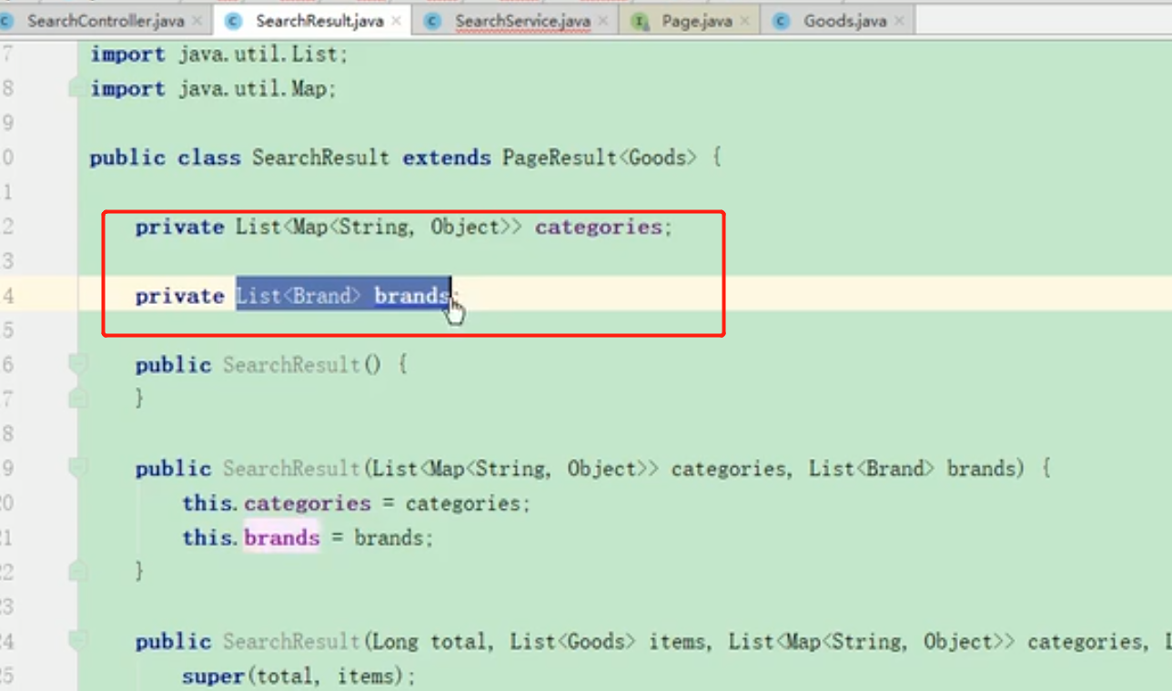Open the SearchService.java tab

tap(522, 20)
